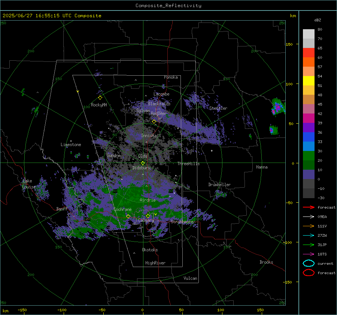Viewport: 337px width, 315px height.
Task: Click the Ponoka city label
Action: (x=171, y=77)
